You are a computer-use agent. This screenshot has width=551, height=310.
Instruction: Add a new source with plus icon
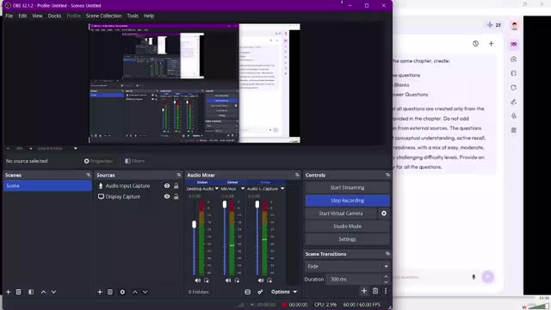(100, 292)
